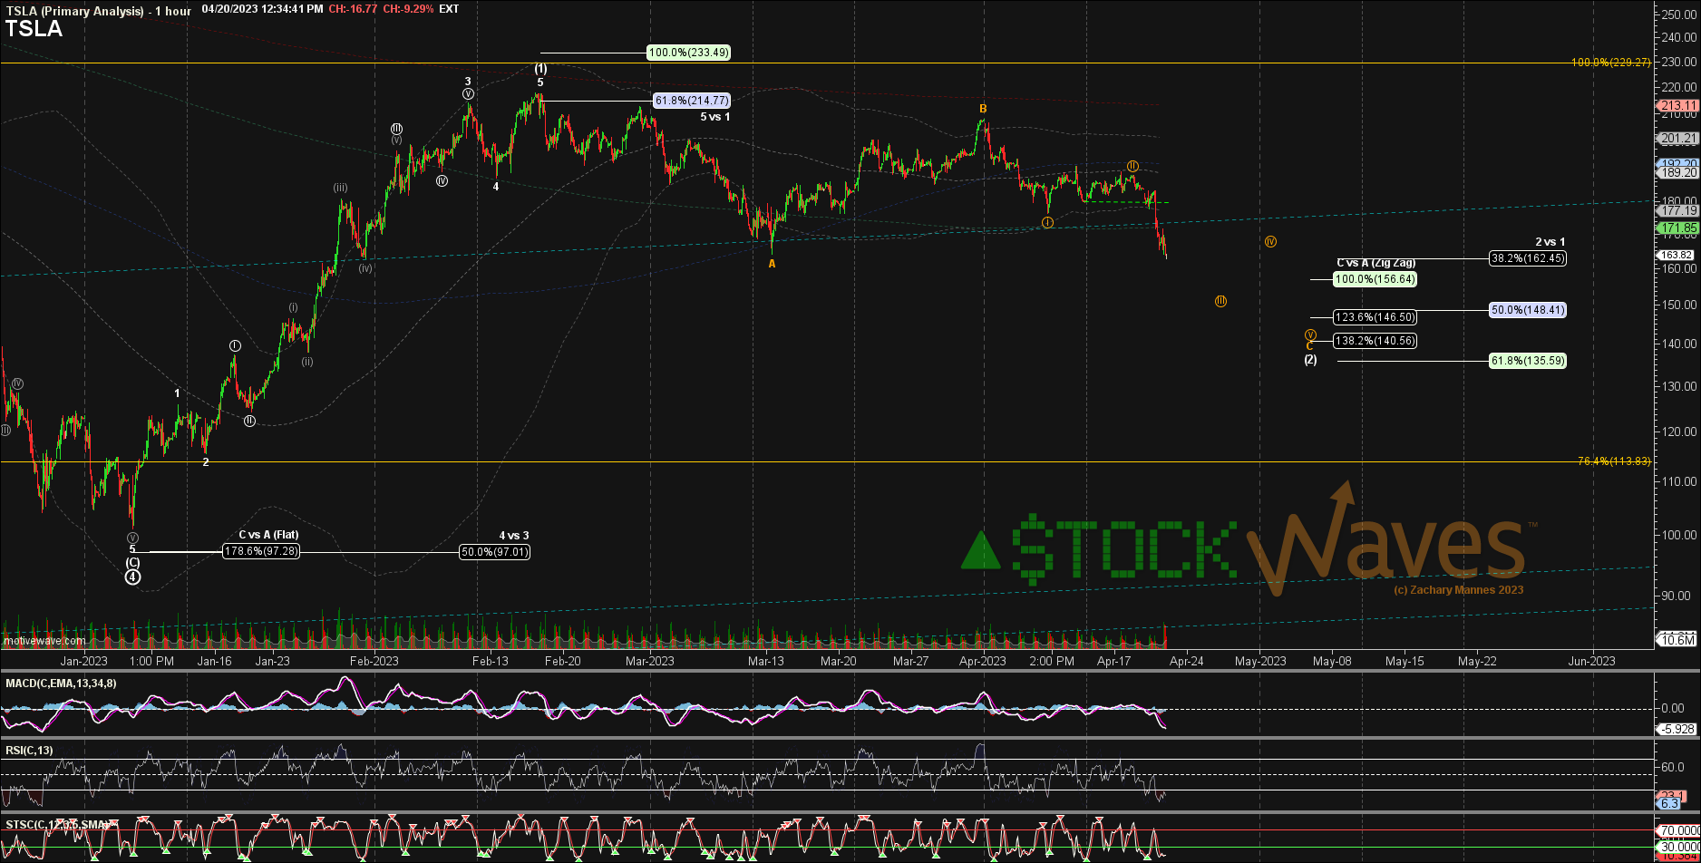Viewport: 1701px width, 863px height.
Task: Click the '250.00' price on the axis
Action: tap(1679, 14)
